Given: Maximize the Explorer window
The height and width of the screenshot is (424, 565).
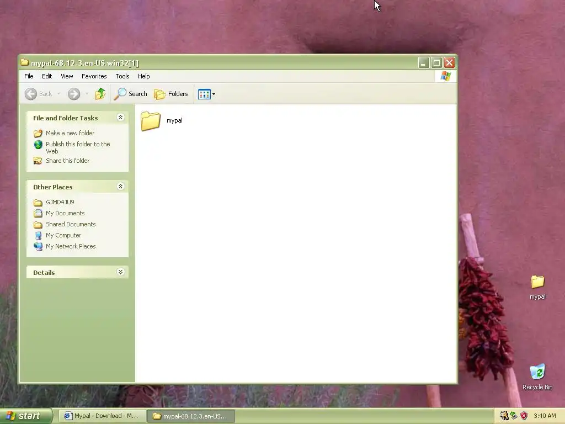Looking at the screenshot, I should (436, 63).
